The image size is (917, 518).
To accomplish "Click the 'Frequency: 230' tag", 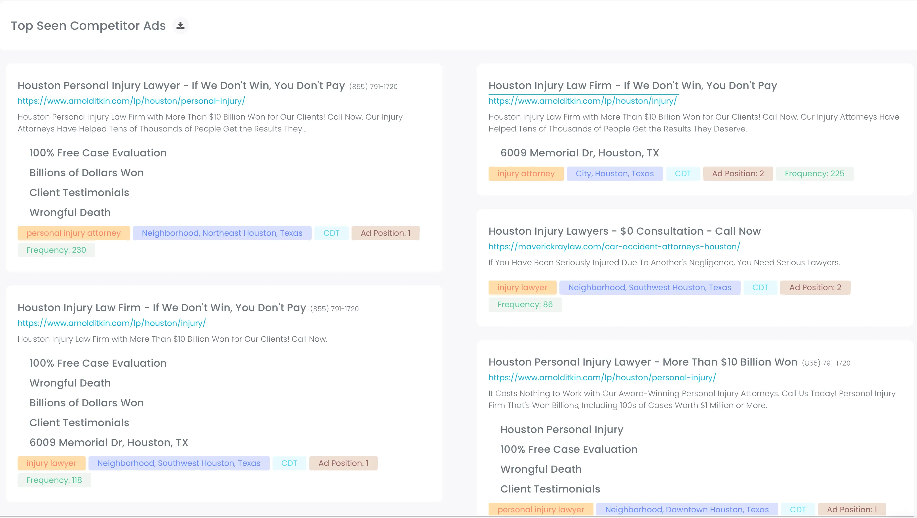I will 56,250.
